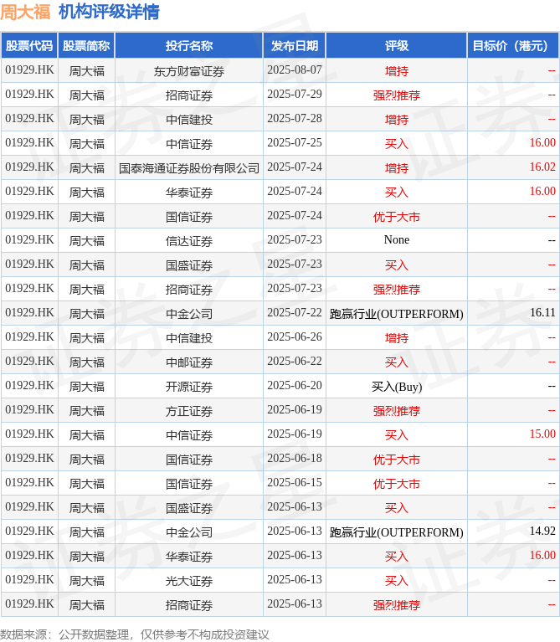Viewport: 560px width, 642px height.
Task: Click the target price 15.00
Action: [542, 434]
